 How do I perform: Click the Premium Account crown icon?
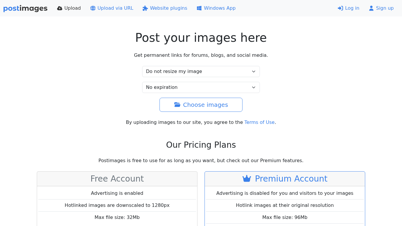coord(247,179)
